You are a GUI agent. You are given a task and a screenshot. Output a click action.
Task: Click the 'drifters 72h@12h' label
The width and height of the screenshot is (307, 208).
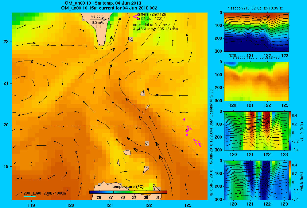click(152, 14)
